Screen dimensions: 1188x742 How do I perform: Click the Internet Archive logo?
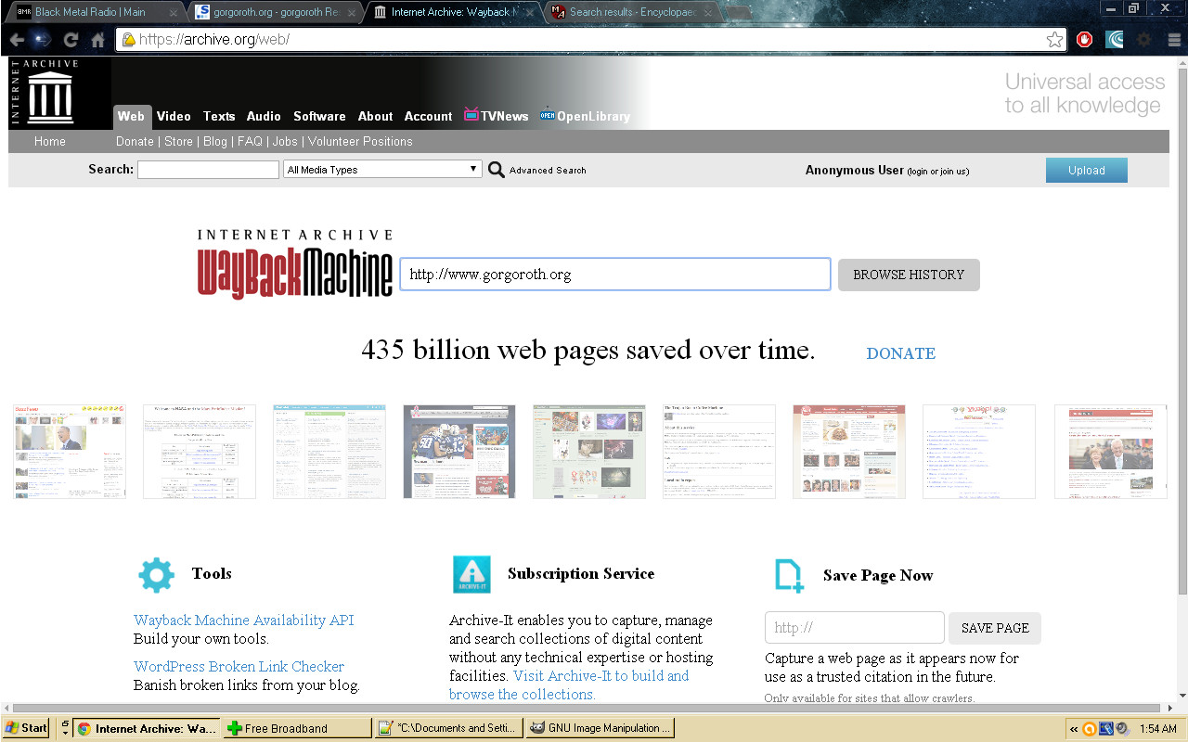click(50, 93)
